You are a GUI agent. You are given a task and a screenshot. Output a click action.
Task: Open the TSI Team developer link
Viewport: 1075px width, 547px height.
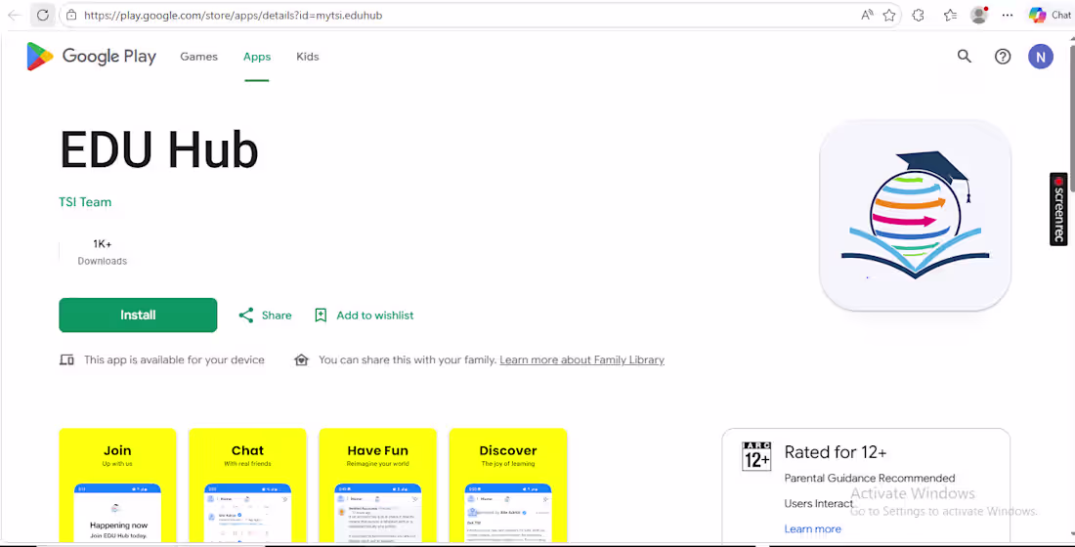click(x=85, y=202)
